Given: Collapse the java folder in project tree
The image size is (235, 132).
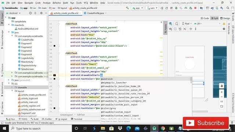Looking at the screenshot, I should (x=9, y=32).
